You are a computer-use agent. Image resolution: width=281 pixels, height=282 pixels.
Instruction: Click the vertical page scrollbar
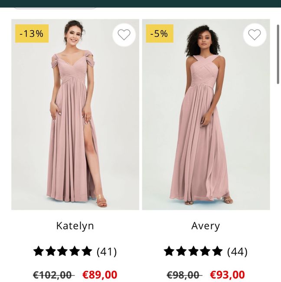click(x=278, y=54)
